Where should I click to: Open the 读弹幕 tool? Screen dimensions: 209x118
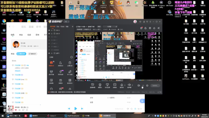click(x=51, y=81)
